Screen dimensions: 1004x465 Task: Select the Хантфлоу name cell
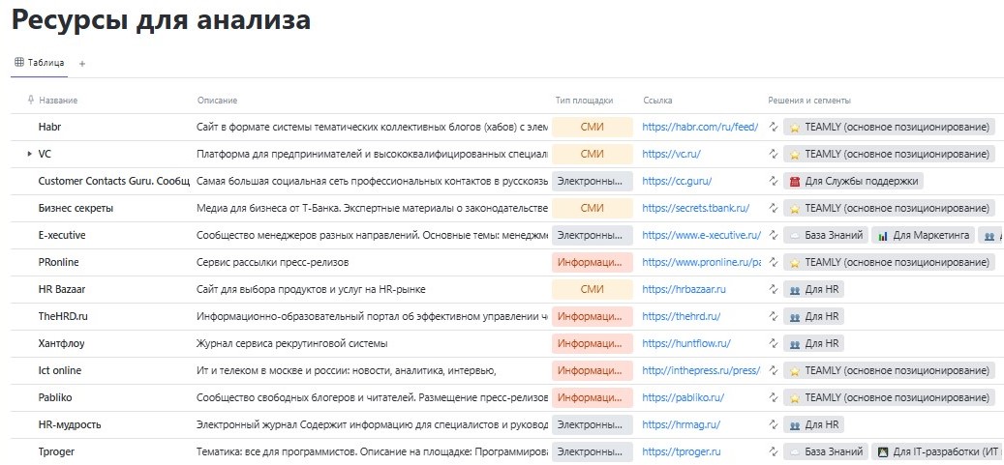61,343
